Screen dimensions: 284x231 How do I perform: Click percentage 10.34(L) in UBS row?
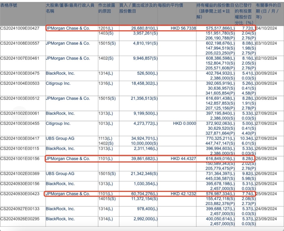pos(248,139)
